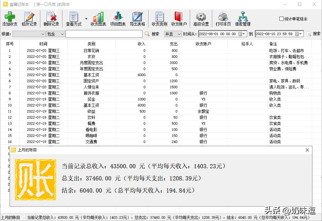Image resolution: width=322 pixels, height=221 pixels.
Task: Select the 修改记录 edit icon
Action: tap(29, 18)
